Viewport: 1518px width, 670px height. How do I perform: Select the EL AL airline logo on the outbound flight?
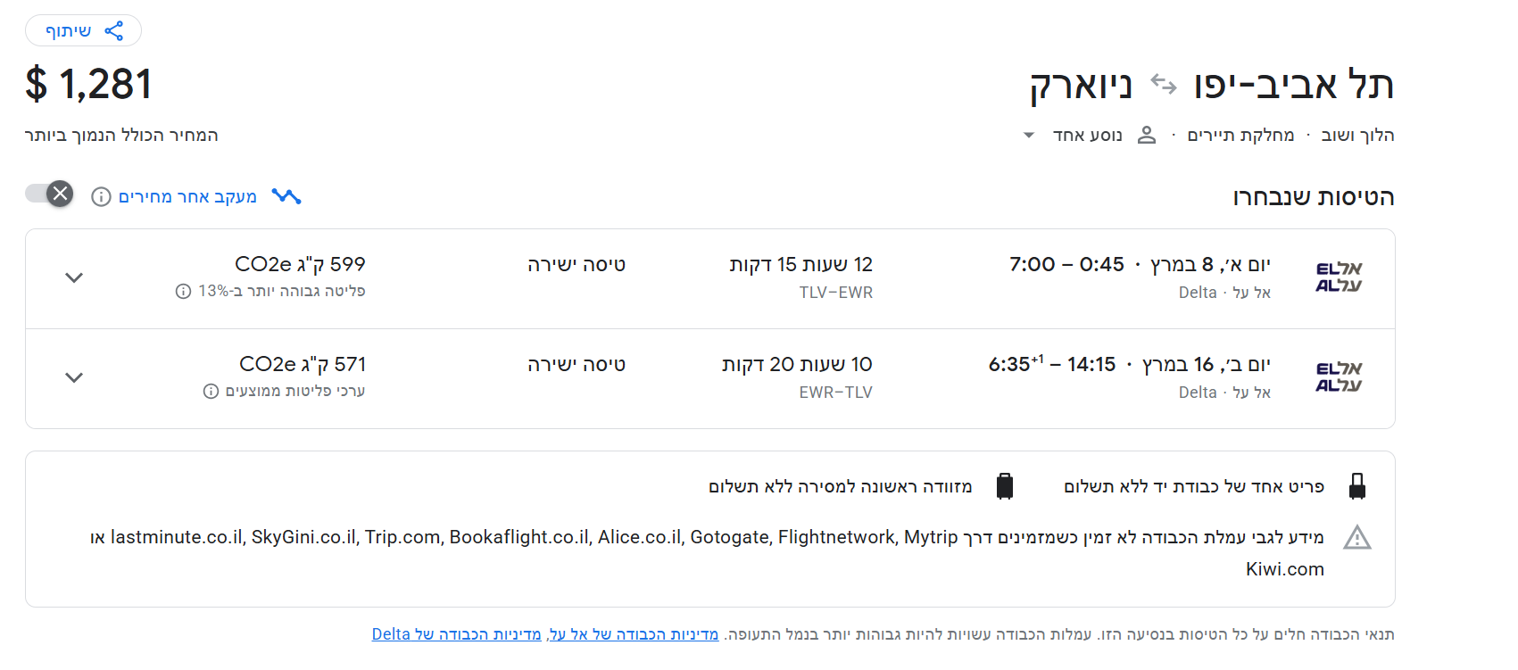point(1337,277)
